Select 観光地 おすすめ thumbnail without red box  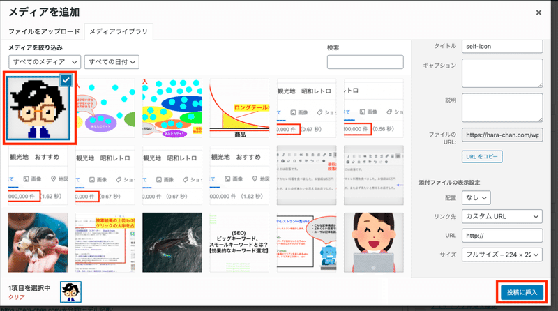pyautogui.click(x=239, y=176)
